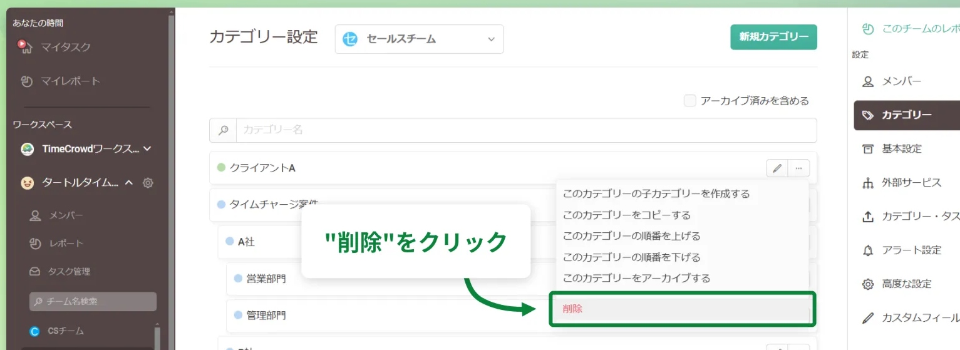The width and height of the screenshot is (960, 350).
Task: Open このチームのレポート link
Action: coord(911,29)
